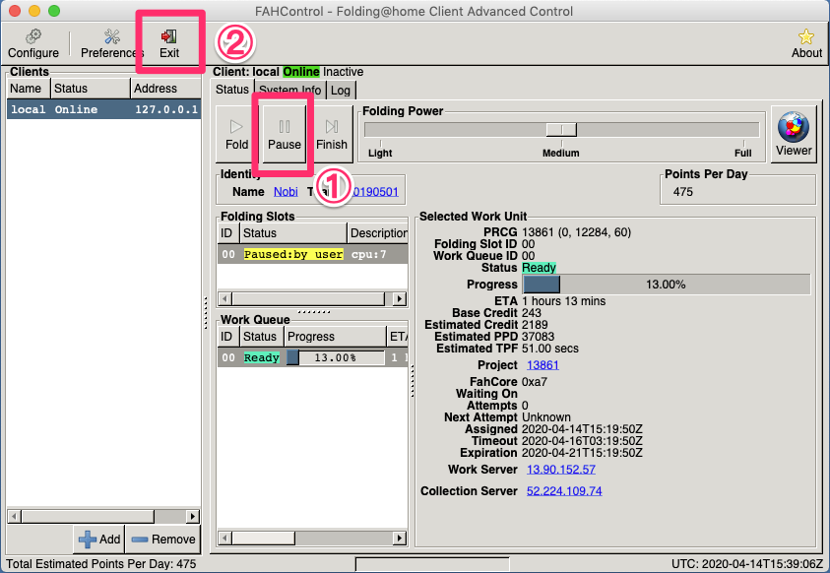830x573 pixels.
Task: Click the Expiration date value
Action: (x=582, y=453)
